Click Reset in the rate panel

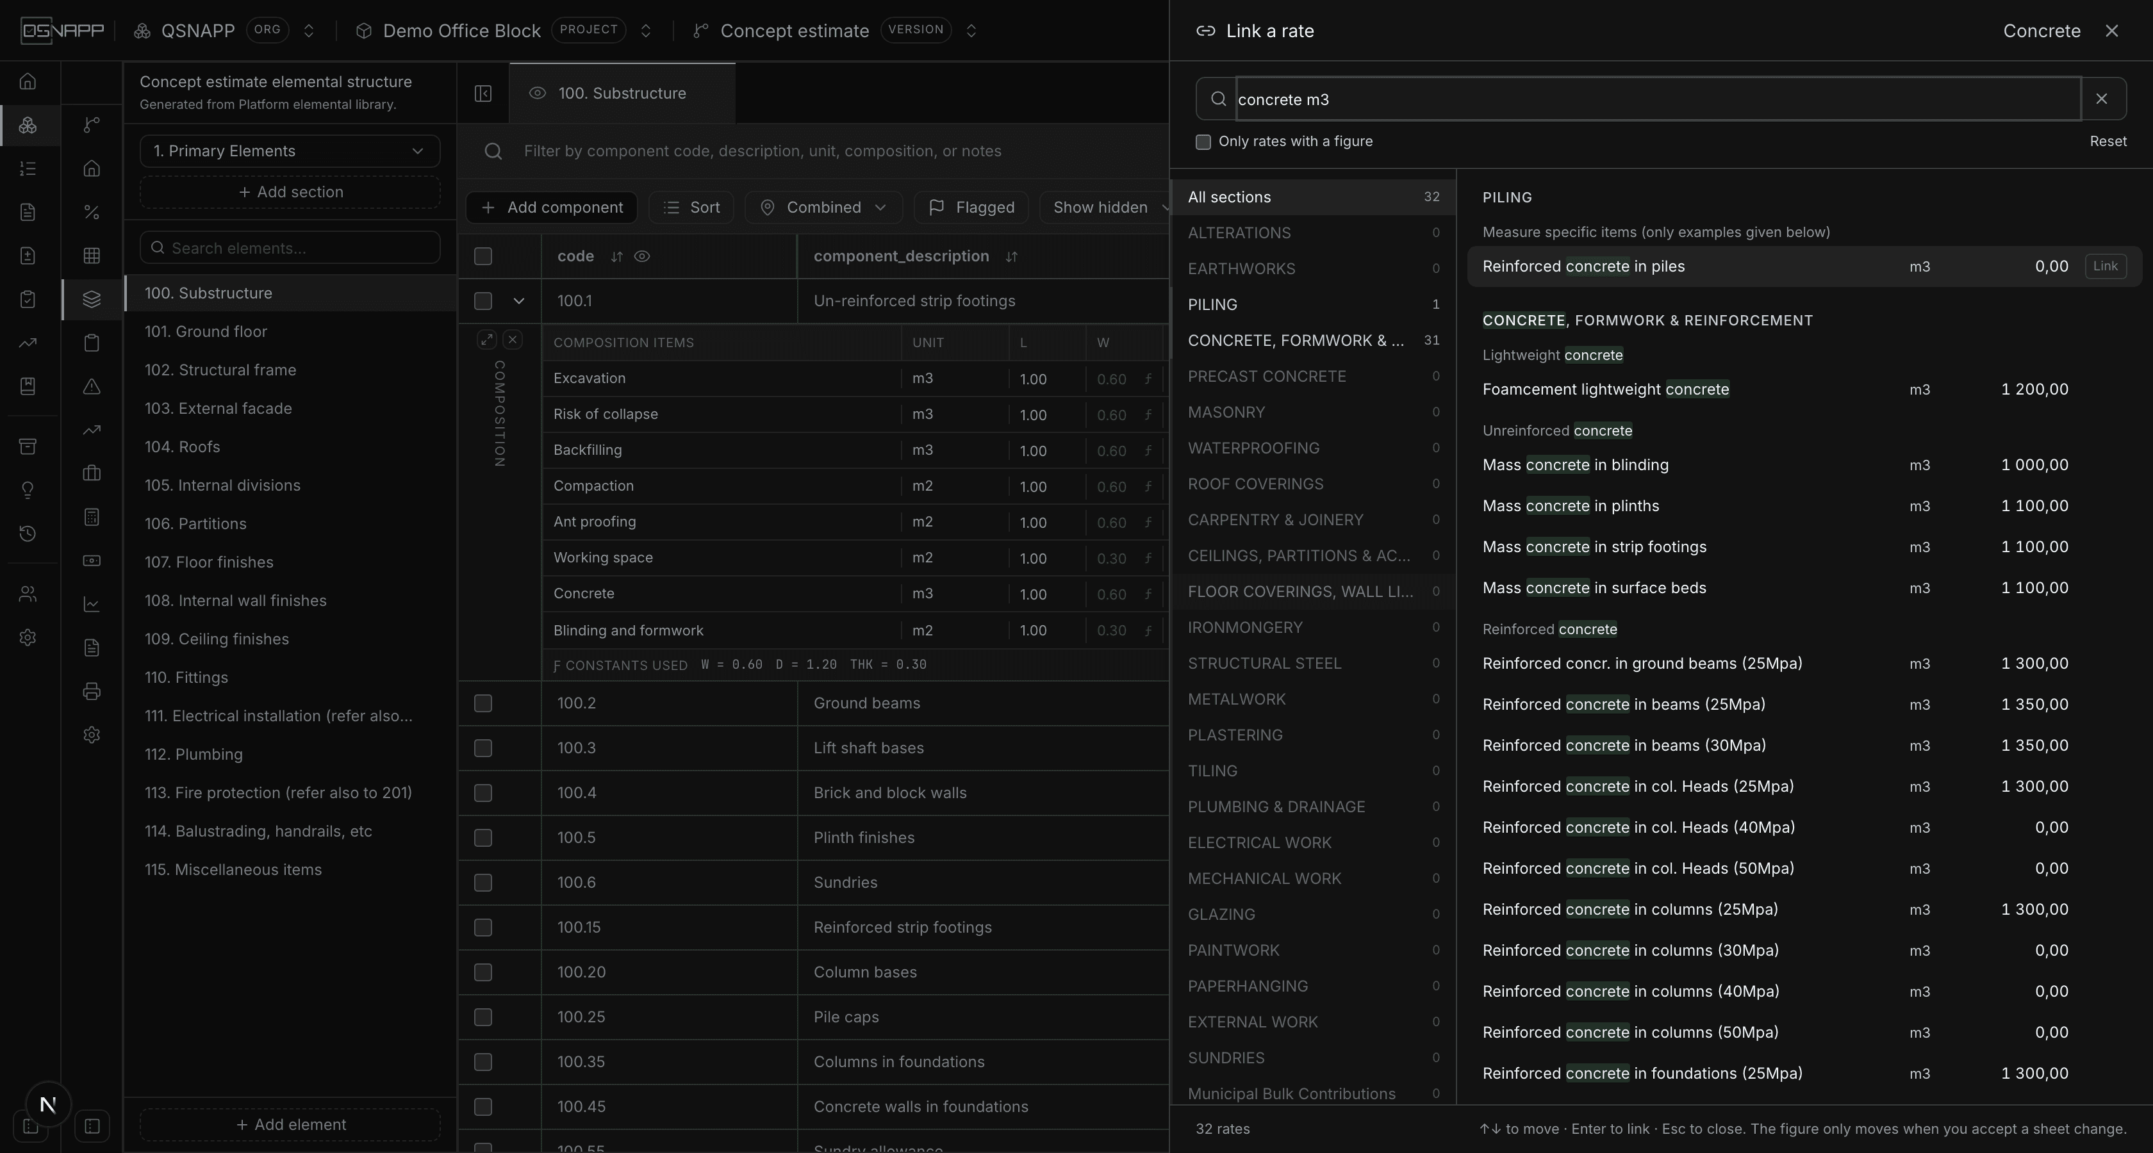2108,141
